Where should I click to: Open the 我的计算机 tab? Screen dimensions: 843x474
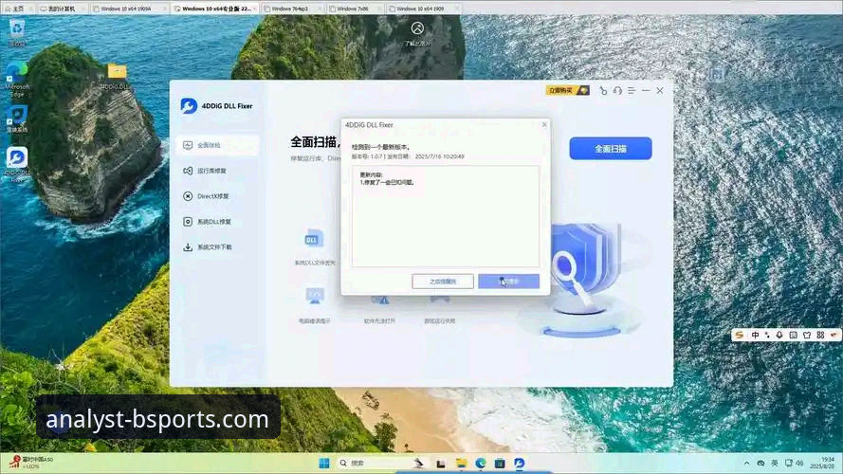coord(64,8)
